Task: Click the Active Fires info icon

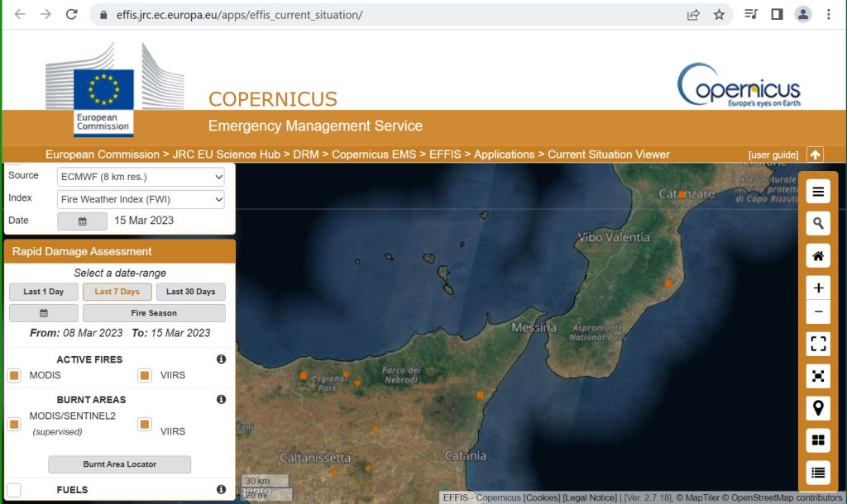Action: (221, 359)
